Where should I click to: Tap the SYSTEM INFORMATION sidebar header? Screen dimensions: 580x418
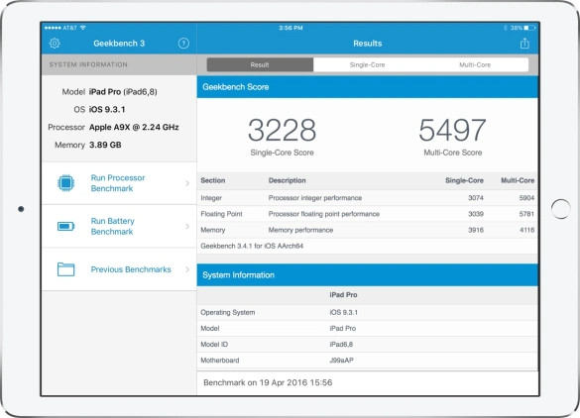(x=88, y=64)
